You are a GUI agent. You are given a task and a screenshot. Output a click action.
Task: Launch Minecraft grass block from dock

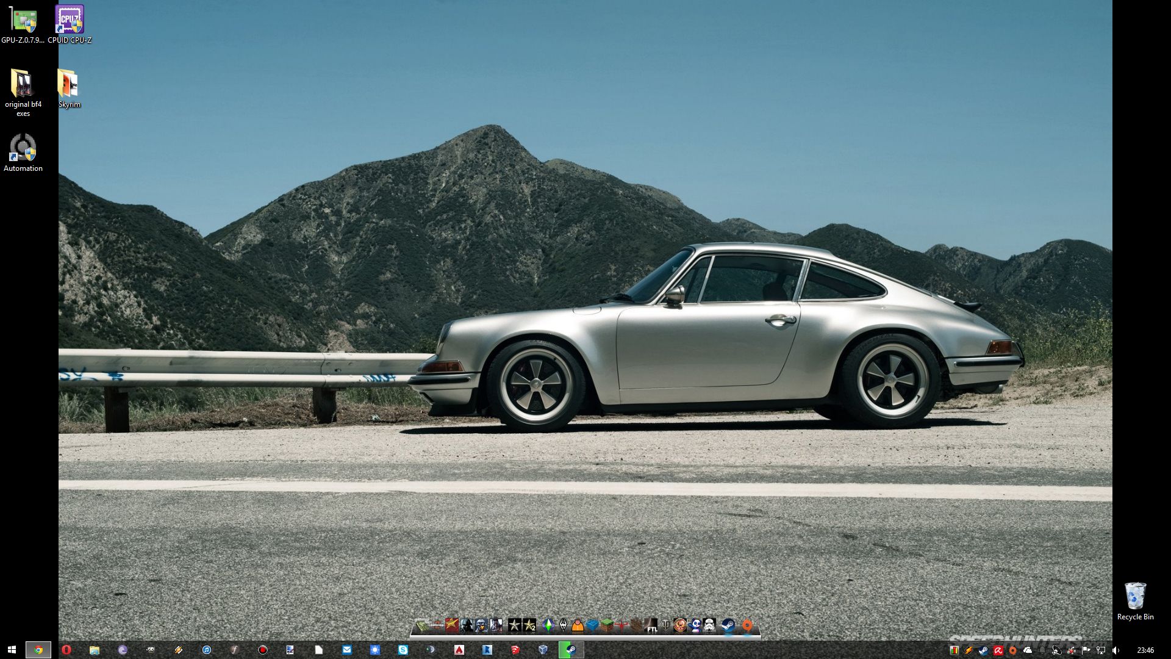[607, 625]
